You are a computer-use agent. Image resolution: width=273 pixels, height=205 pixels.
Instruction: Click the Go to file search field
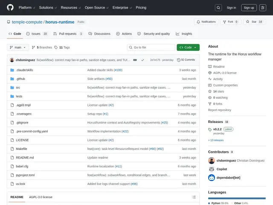click(x=151, y=47)
